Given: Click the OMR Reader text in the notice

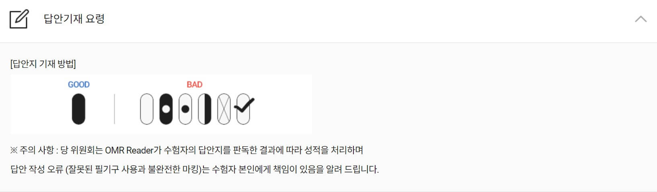Looking at the screenshot, I should pyautogui.click(x=129, y=150).
